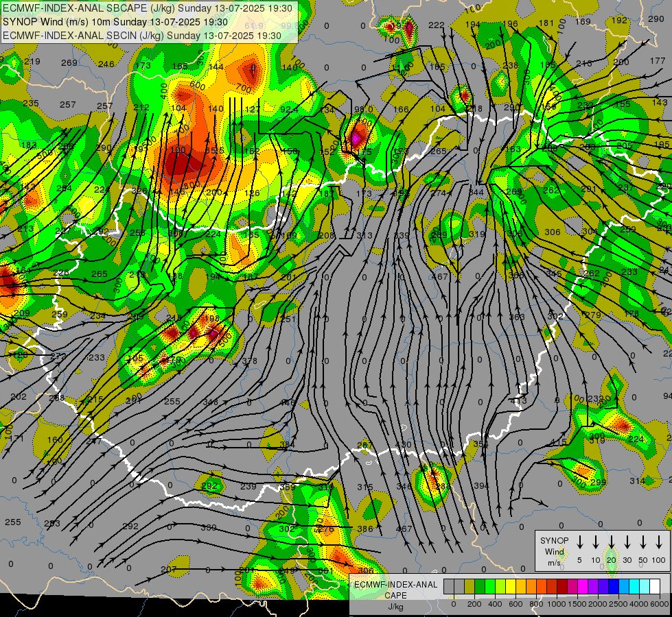This screenshot has width=672, height=617.
Task: Click the '2500' tick label on color scale
Action: pos(618,604)
